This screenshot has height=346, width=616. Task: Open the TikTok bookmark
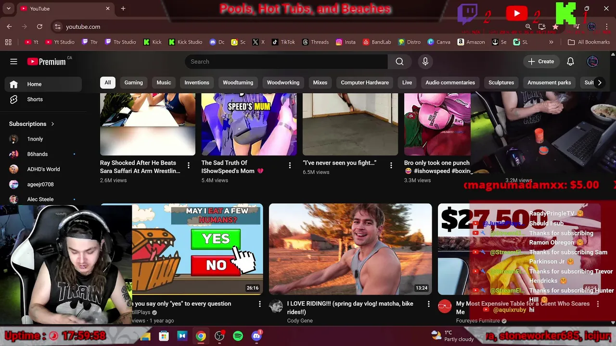pyautogui.click(x=283, y=42)
